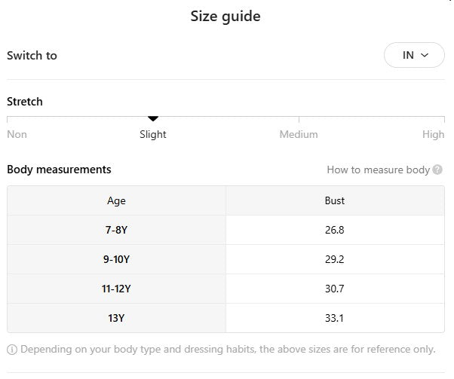Click the info icon before the disclaimer
Image resolution: width=454 pixels, height=379 pixels.
[x=12, y=350]
